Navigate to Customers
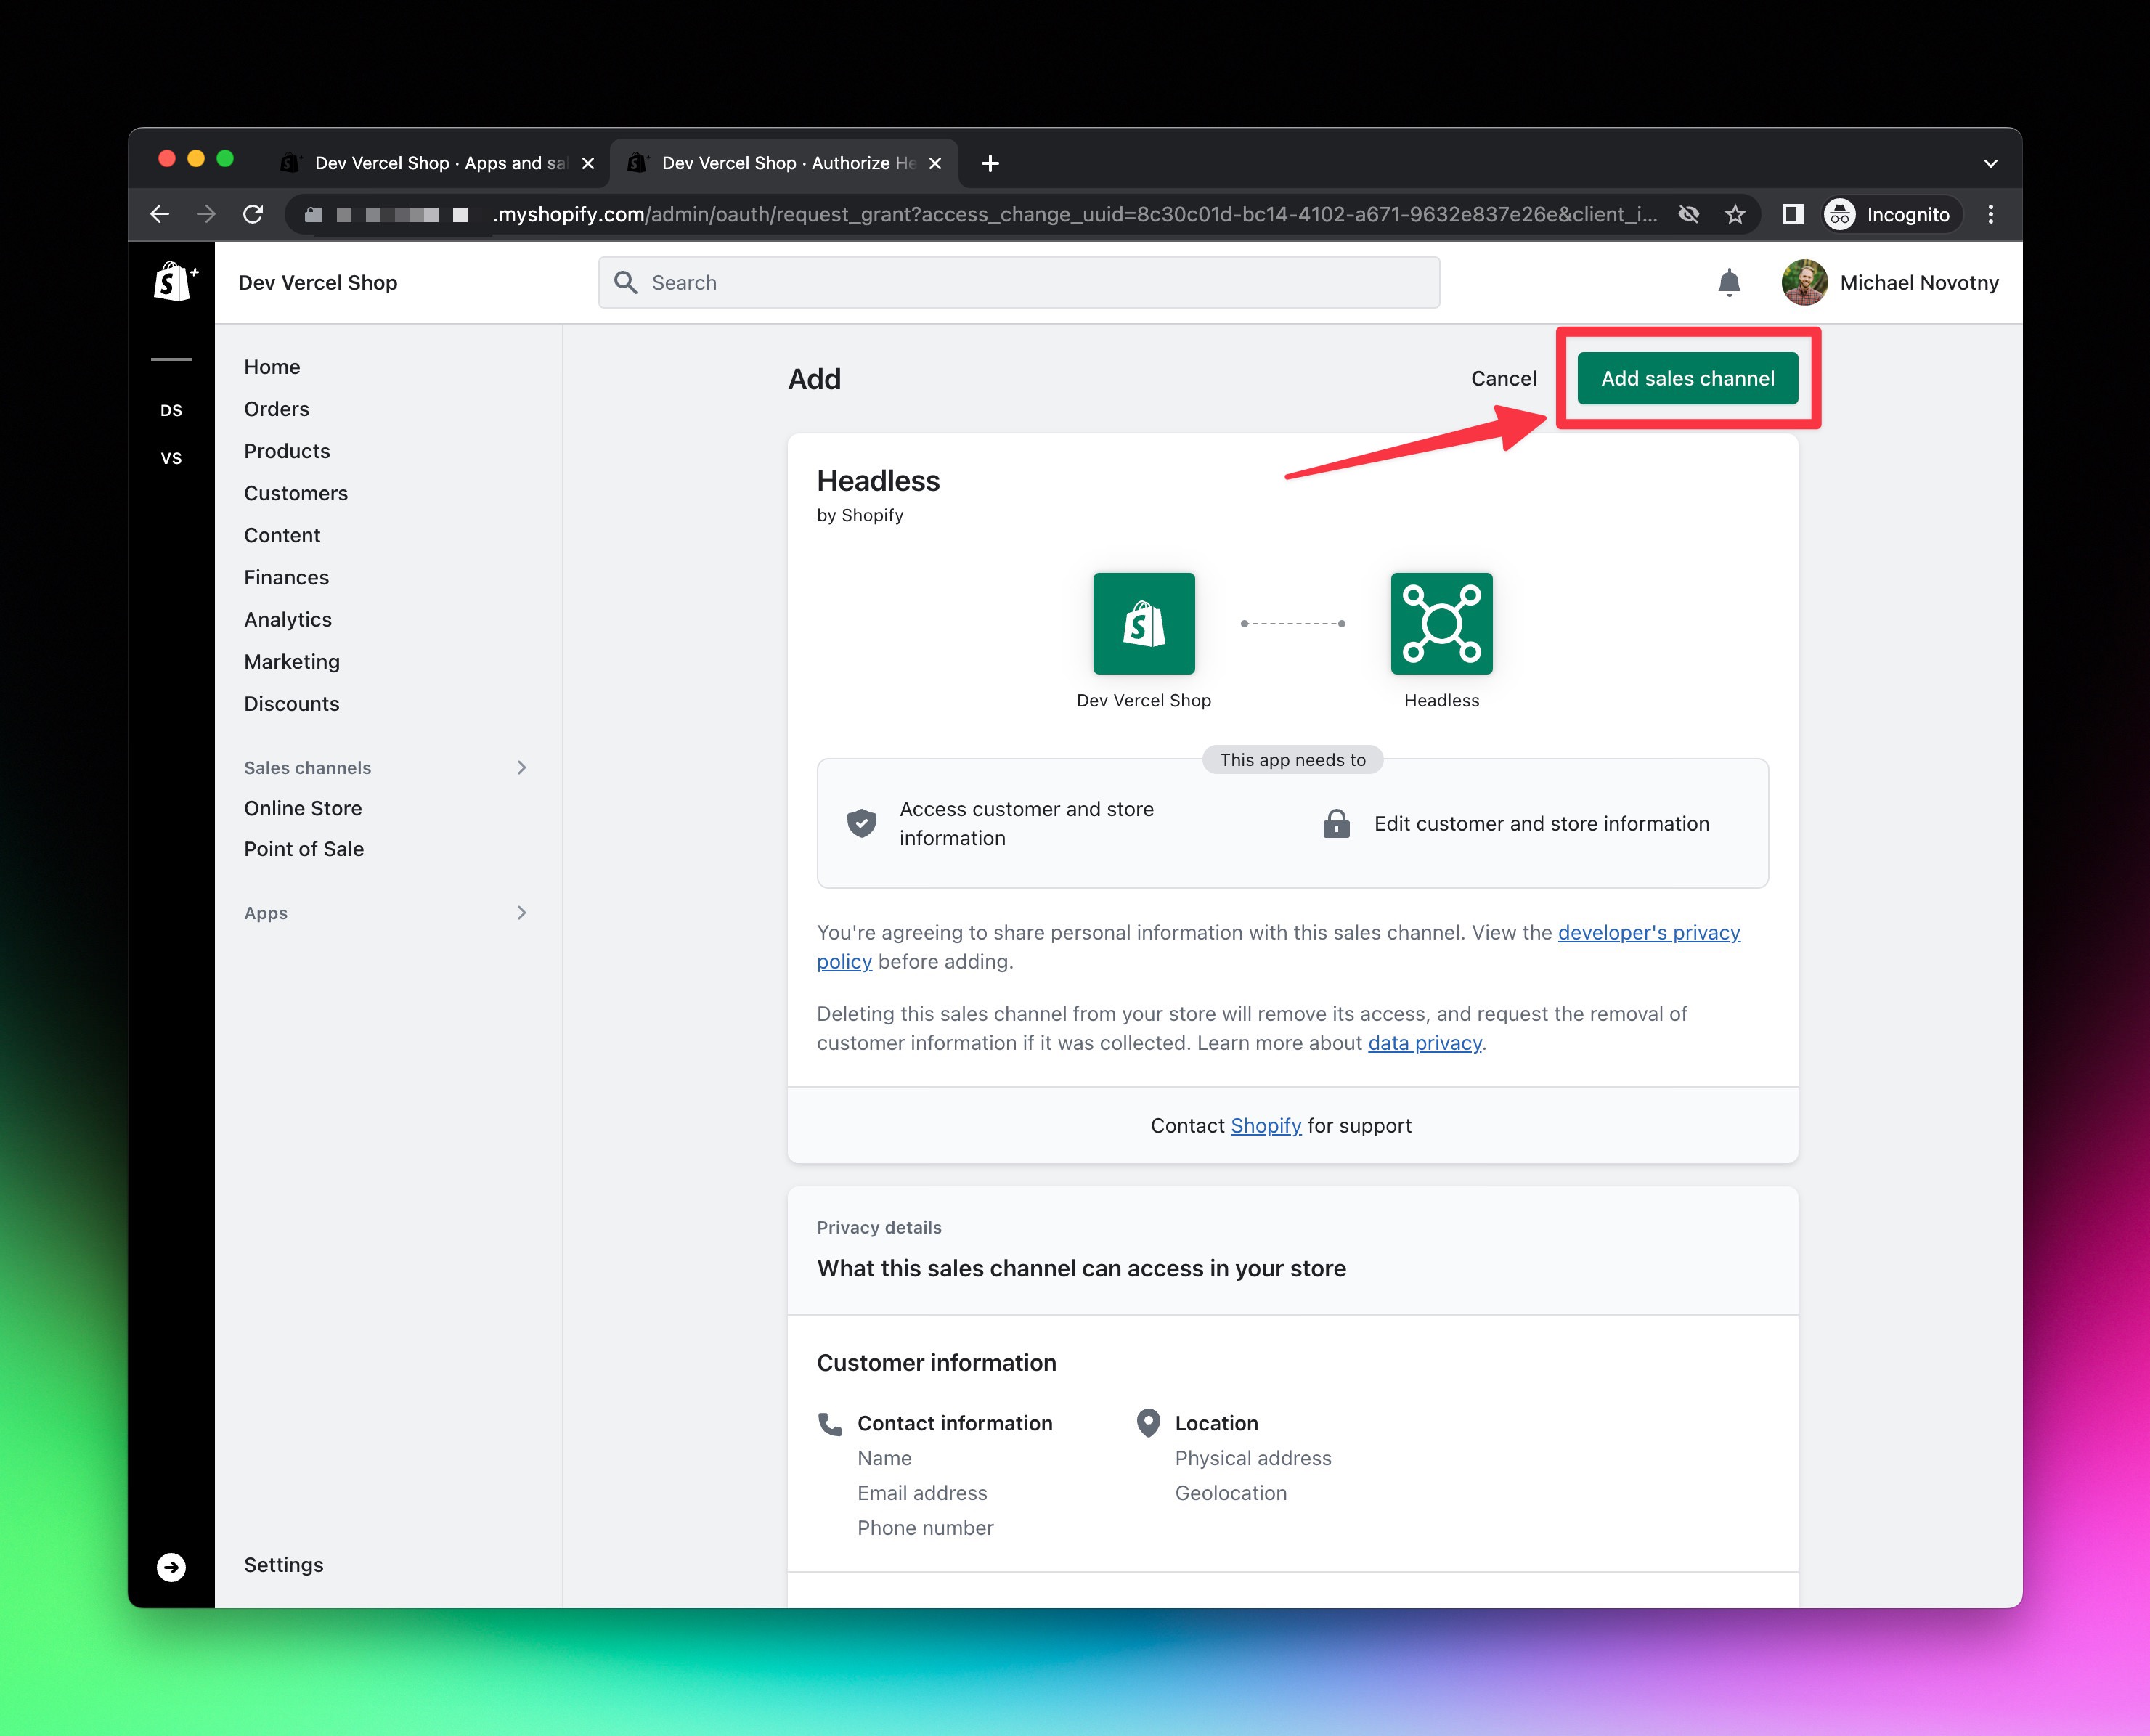The image size is (2150, 1736). 296,493
